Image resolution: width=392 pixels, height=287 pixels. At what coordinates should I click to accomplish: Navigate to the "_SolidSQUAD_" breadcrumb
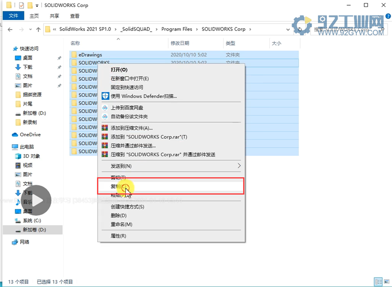pos(136,29)
